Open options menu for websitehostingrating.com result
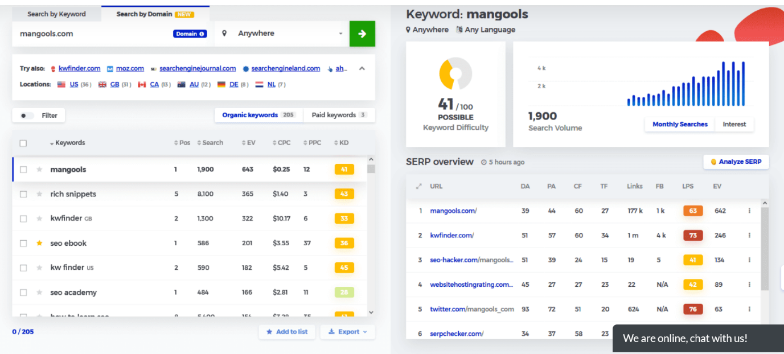 749,285
